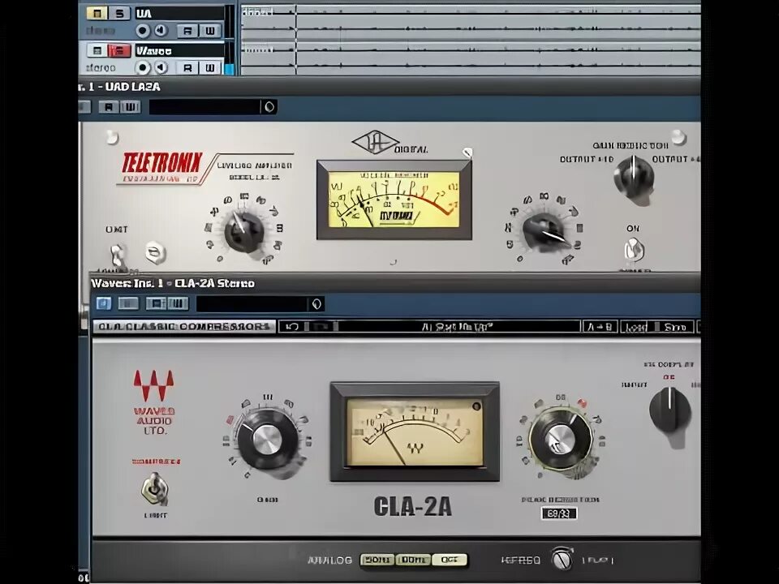Click the UA track waveform event
Viewport: 779px width, 584px height.
point(471,22)
